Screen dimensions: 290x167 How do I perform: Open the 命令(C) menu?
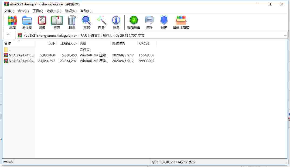click(23, 11)
